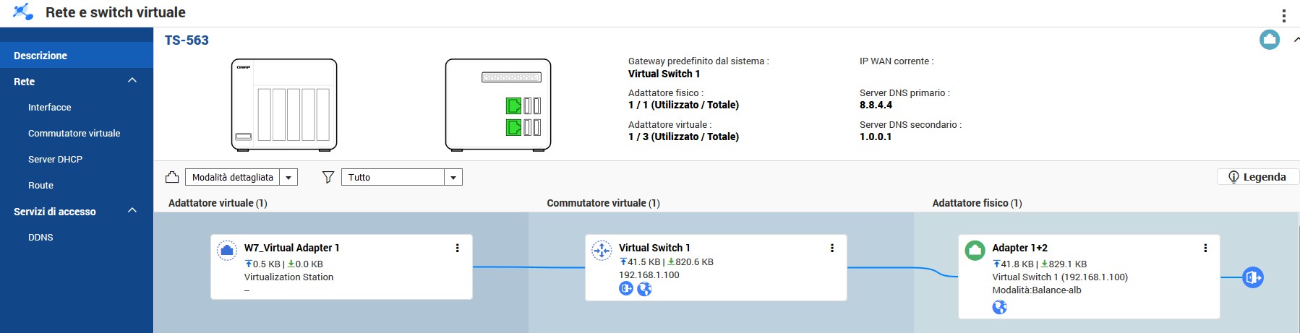1300x333 pixels.
Task: Click the blue port connector icon at right edge
Action: [x=1252, y=277]
